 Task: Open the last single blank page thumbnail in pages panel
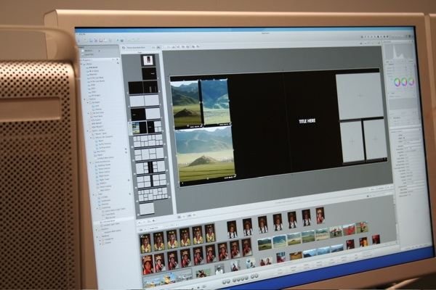click(147, 208)
